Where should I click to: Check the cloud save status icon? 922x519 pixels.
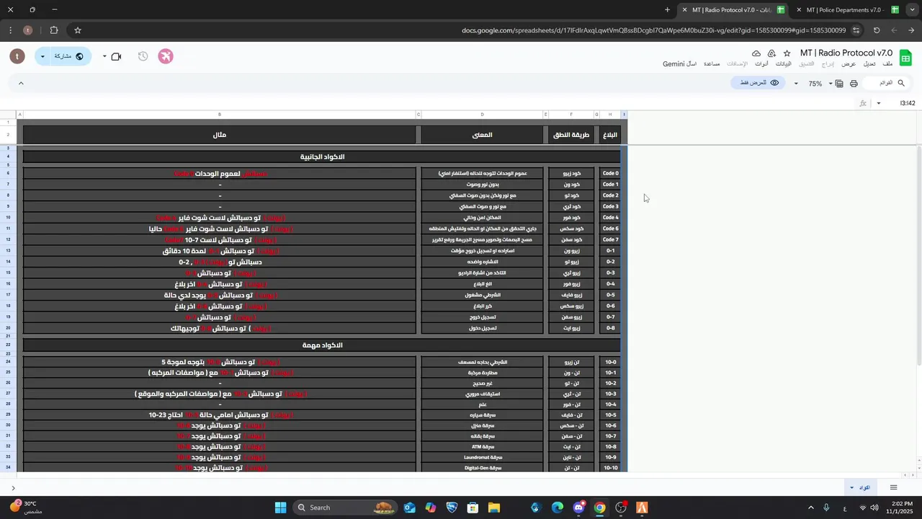tap(756, 53)
